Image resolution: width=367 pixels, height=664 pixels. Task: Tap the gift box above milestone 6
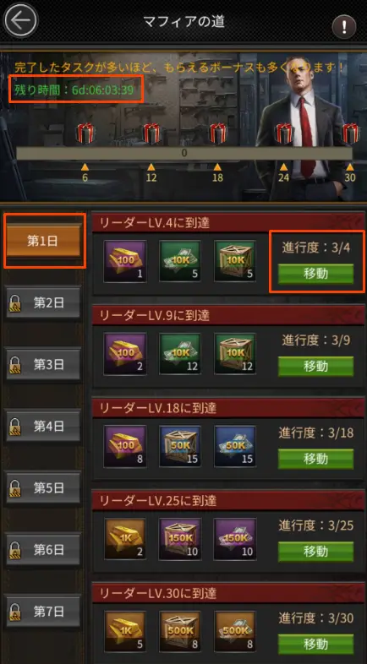point(85,133)
